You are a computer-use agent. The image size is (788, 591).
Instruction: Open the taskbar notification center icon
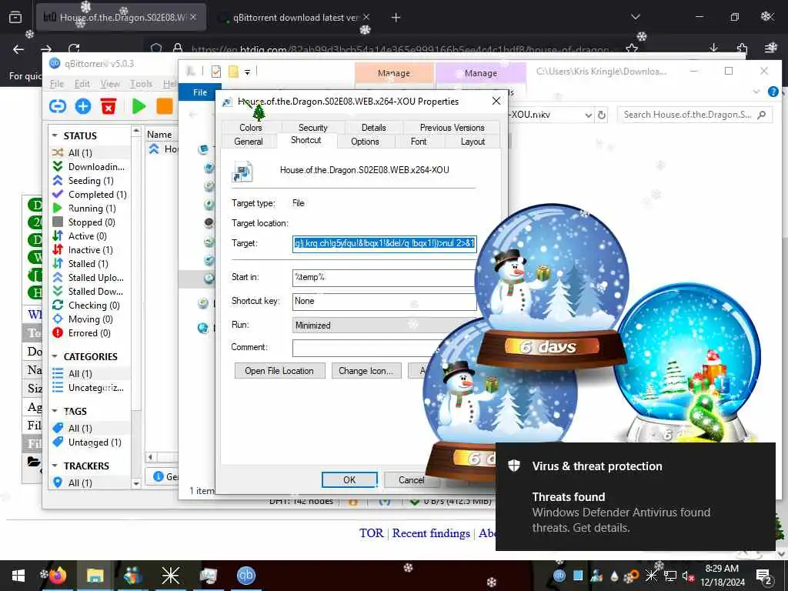[764, 576]
